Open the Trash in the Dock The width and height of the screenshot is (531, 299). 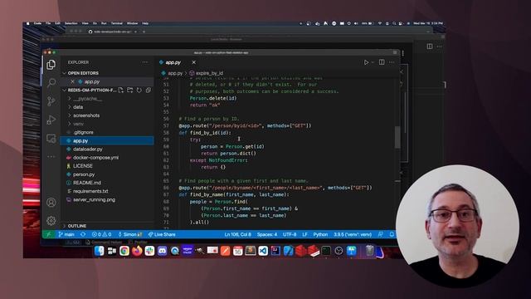369,251
